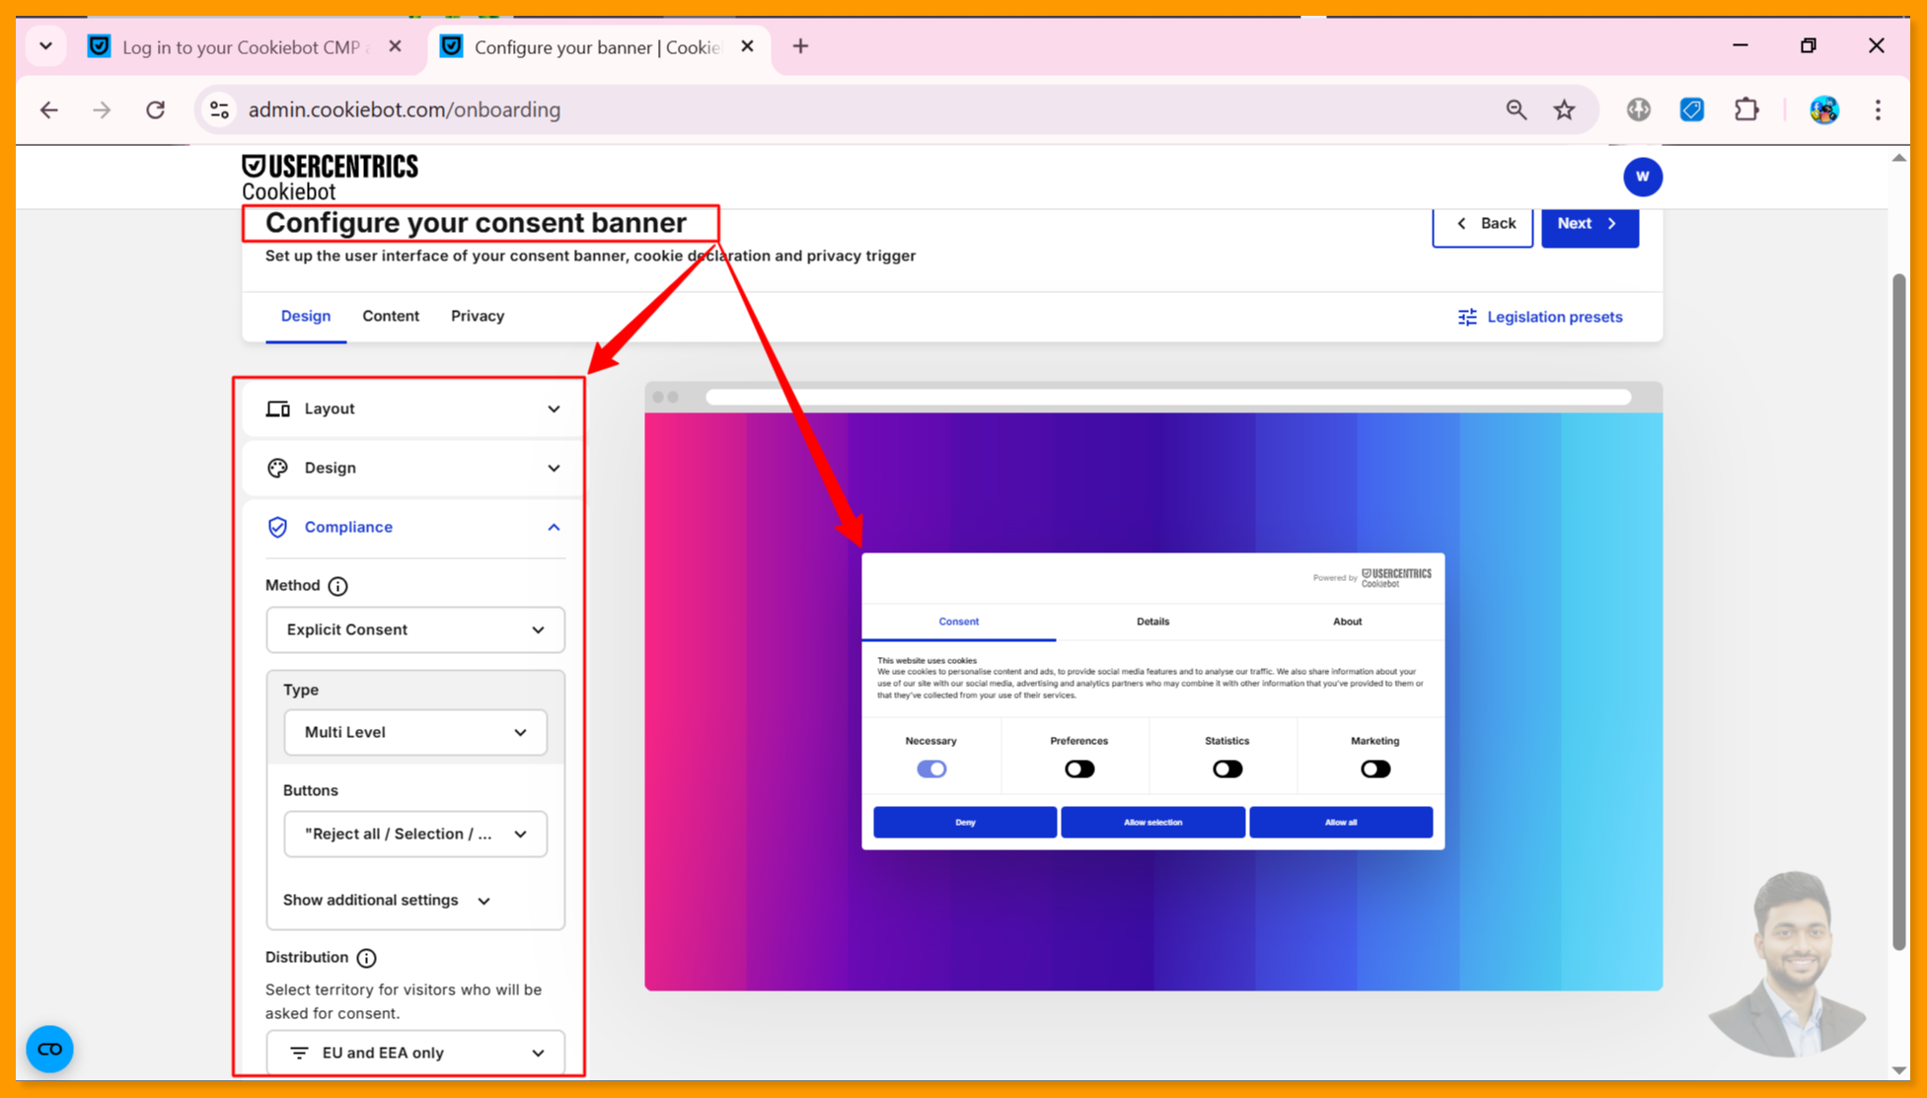Switch to the Content tab
The height and width of the screenshot is (1098, 1927).
[x=390, y=316]
